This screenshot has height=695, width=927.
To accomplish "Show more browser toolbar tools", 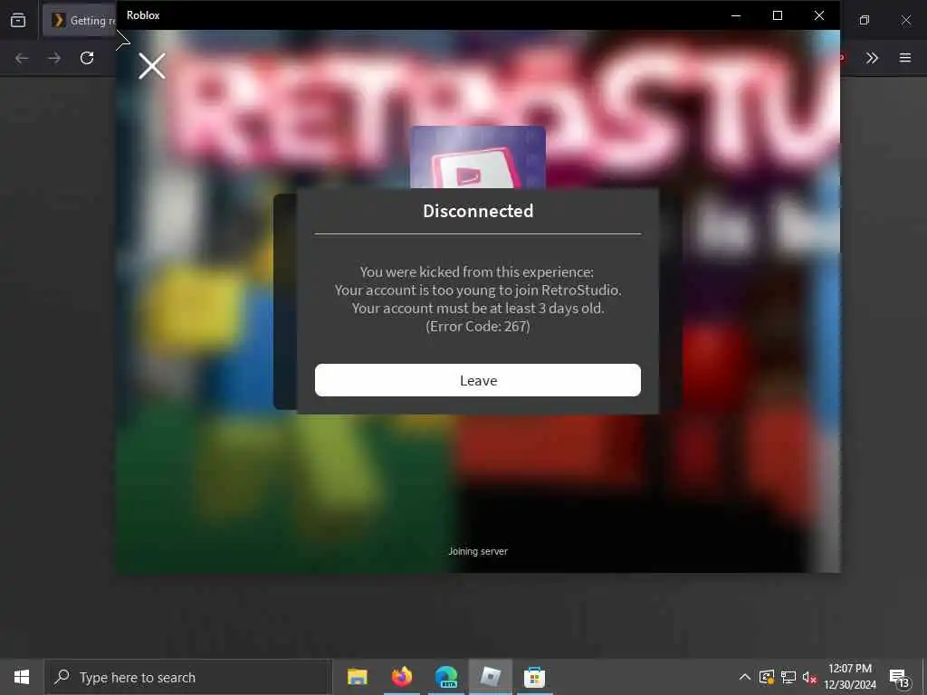I will (x=872, y=58).
